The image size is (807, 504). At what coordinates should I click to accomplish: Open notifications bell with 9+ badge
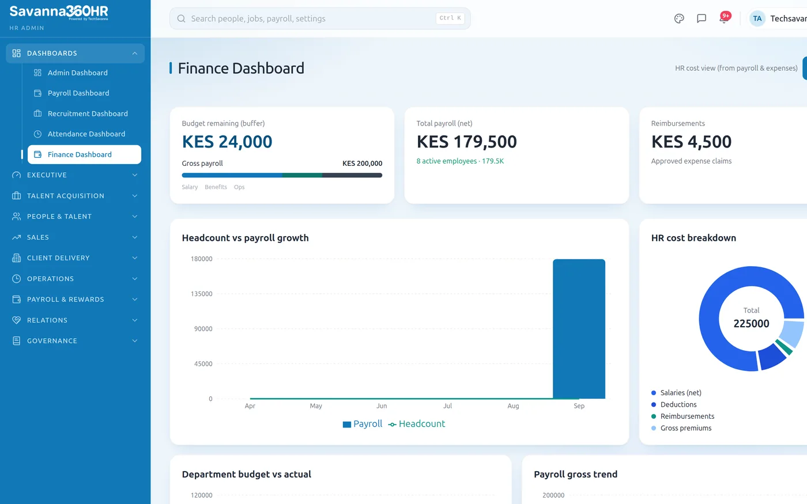click(724, 18)
